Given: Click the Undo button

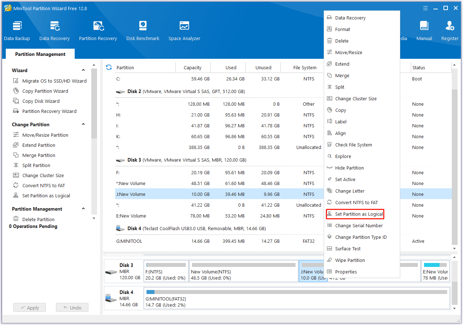Looking at the screenshot, I should (72, 307).
